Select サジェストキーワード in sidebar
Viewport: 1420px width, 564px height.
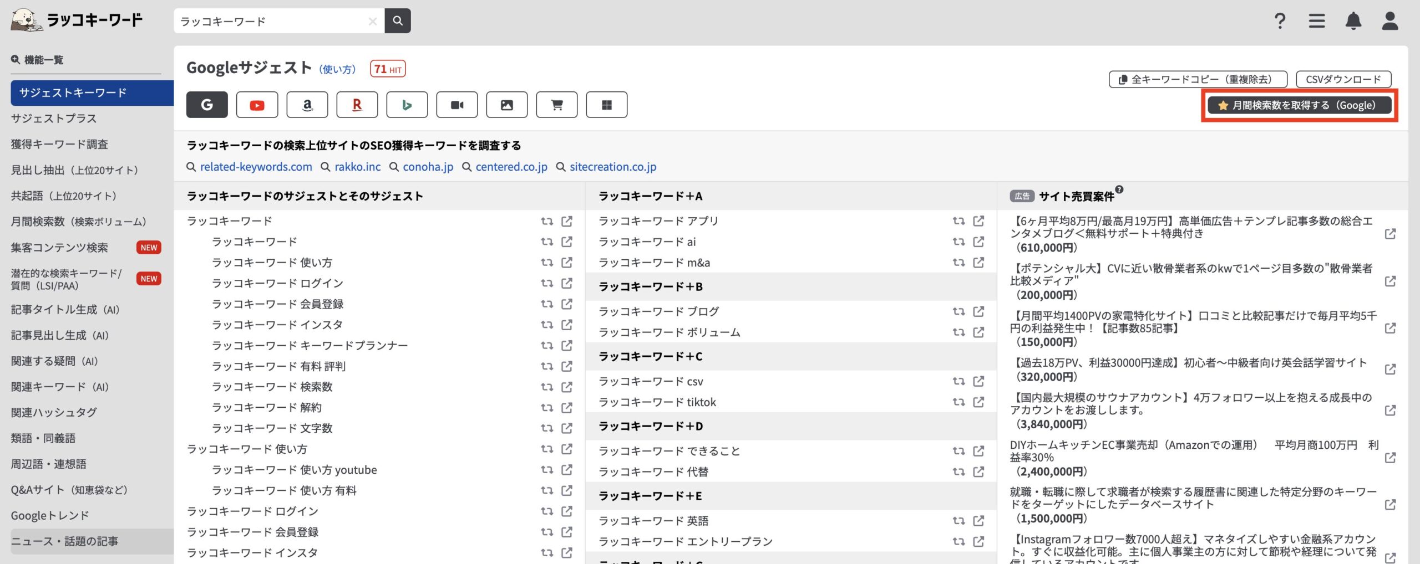(92, 93)
